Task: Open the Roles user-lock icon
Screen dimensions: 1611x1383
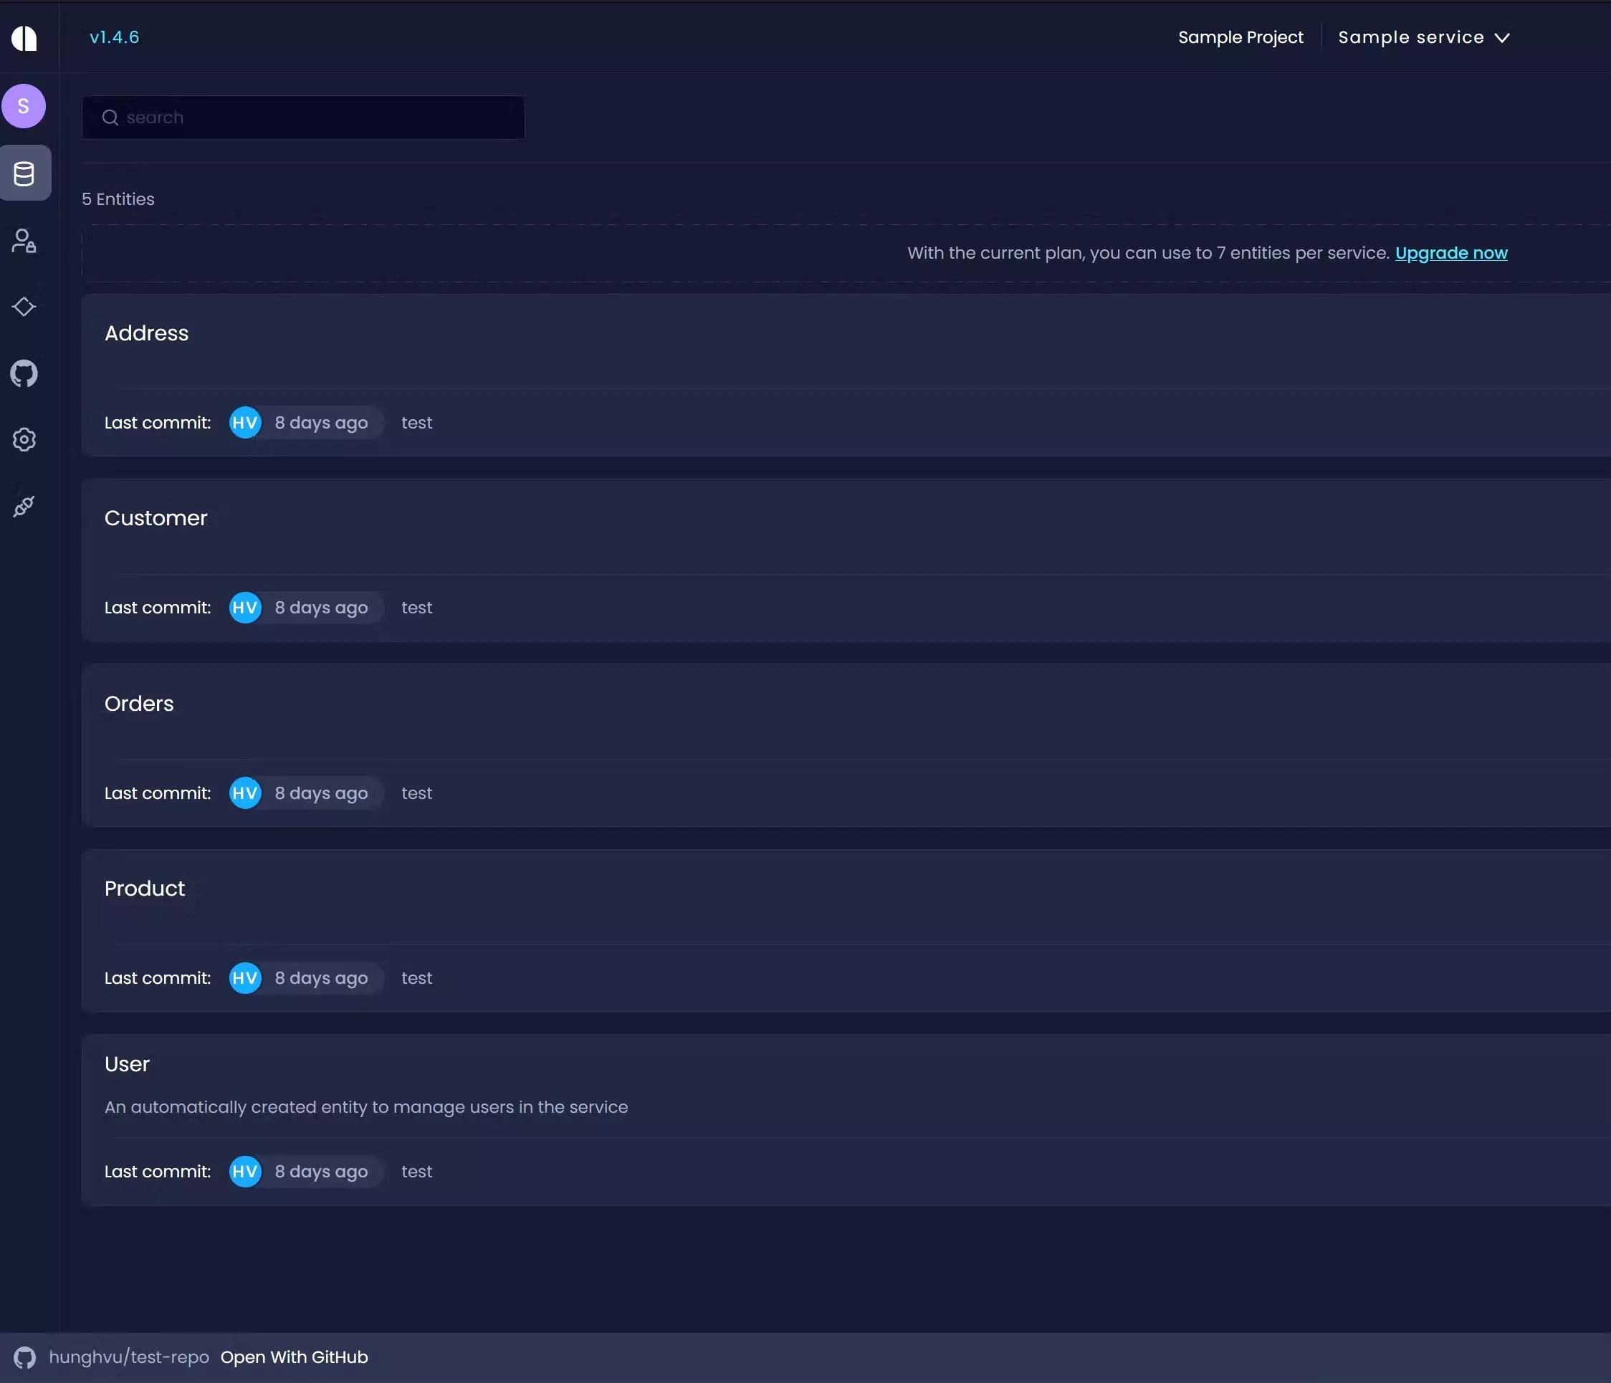Action: 24,241
